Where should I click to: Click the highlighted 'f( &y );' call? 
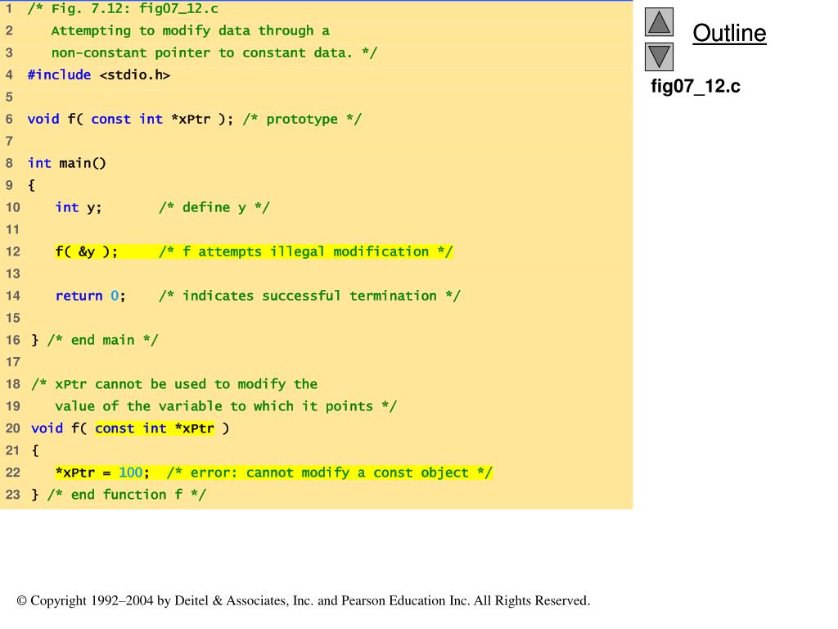[x=86, y=251]
